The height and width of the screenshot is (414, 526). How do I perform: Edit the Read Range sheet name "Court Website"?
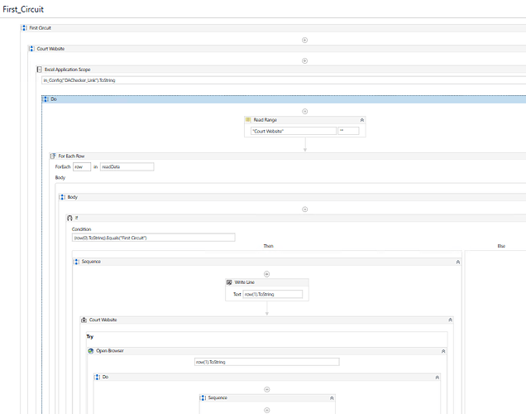tap(294, 131)
